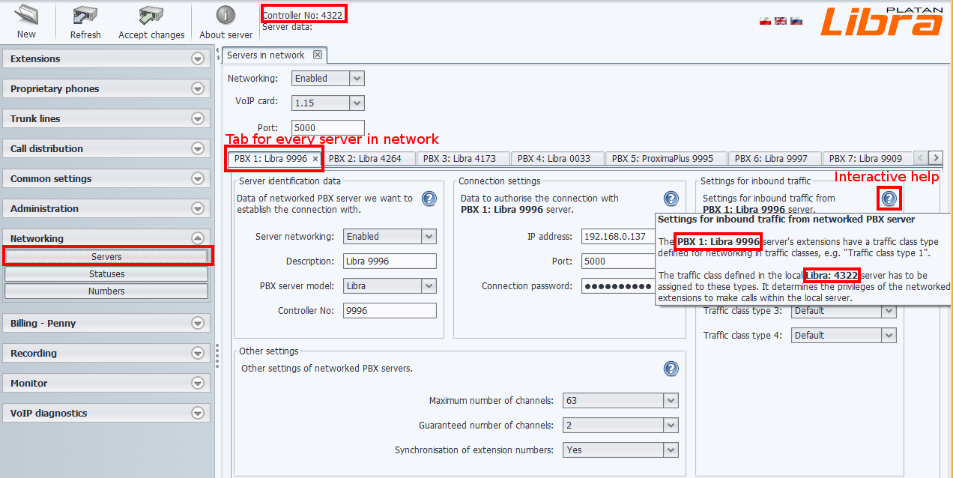Click the top Port field with 5000

pos(328,127)
